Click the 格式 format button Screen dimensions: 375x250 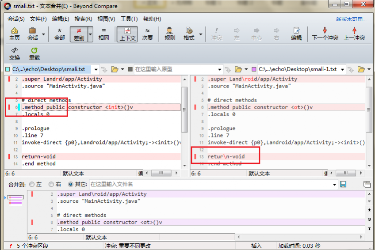pos(189,34)
